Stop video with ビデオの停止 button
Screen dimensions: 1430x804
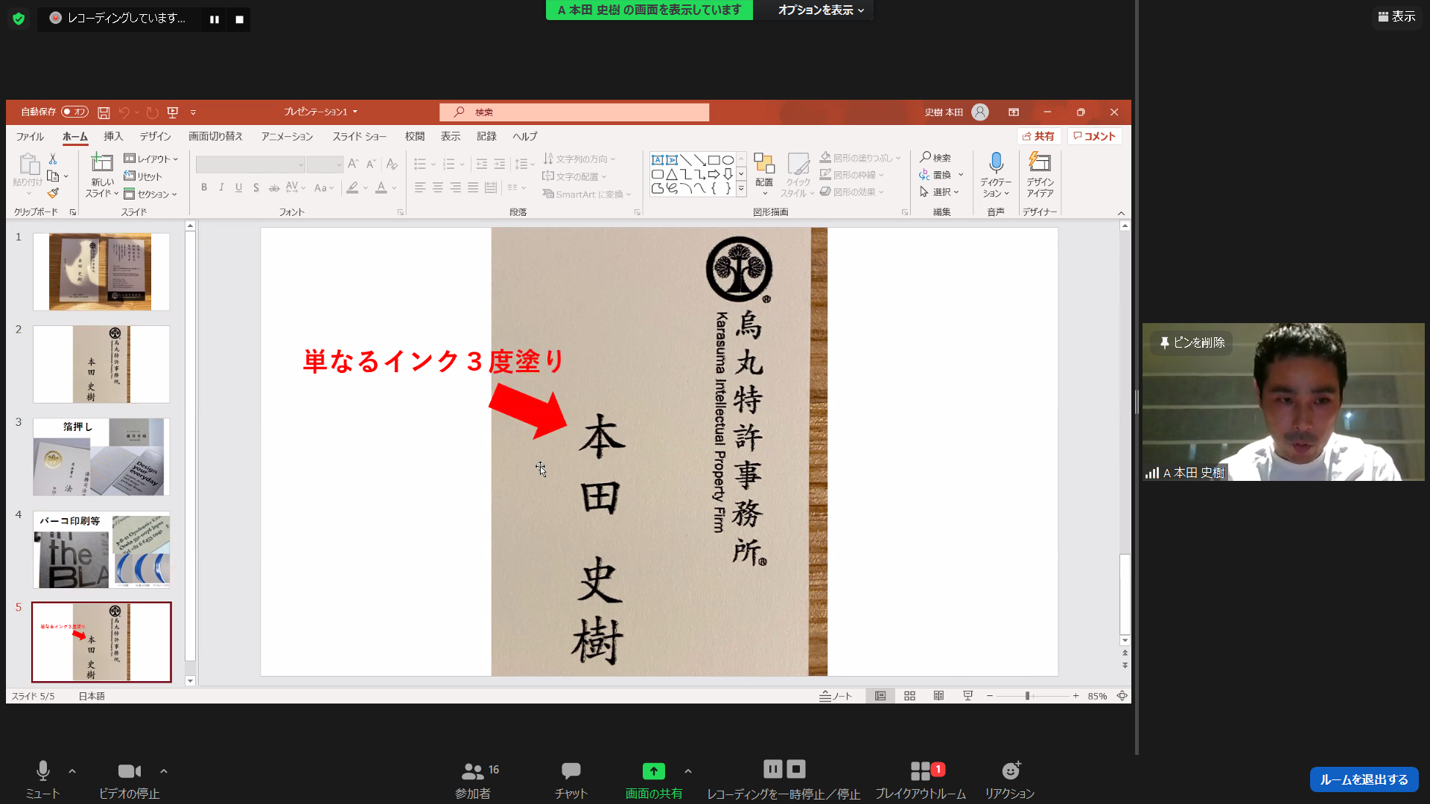tap(130, 779)
